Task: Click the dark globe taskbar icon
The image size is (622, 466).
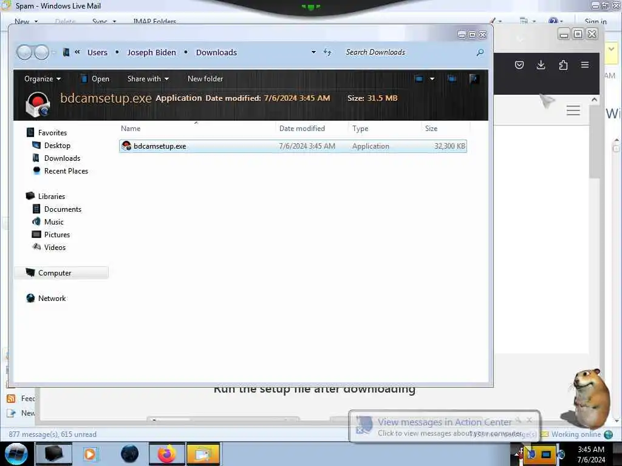Action: (129, 454)
